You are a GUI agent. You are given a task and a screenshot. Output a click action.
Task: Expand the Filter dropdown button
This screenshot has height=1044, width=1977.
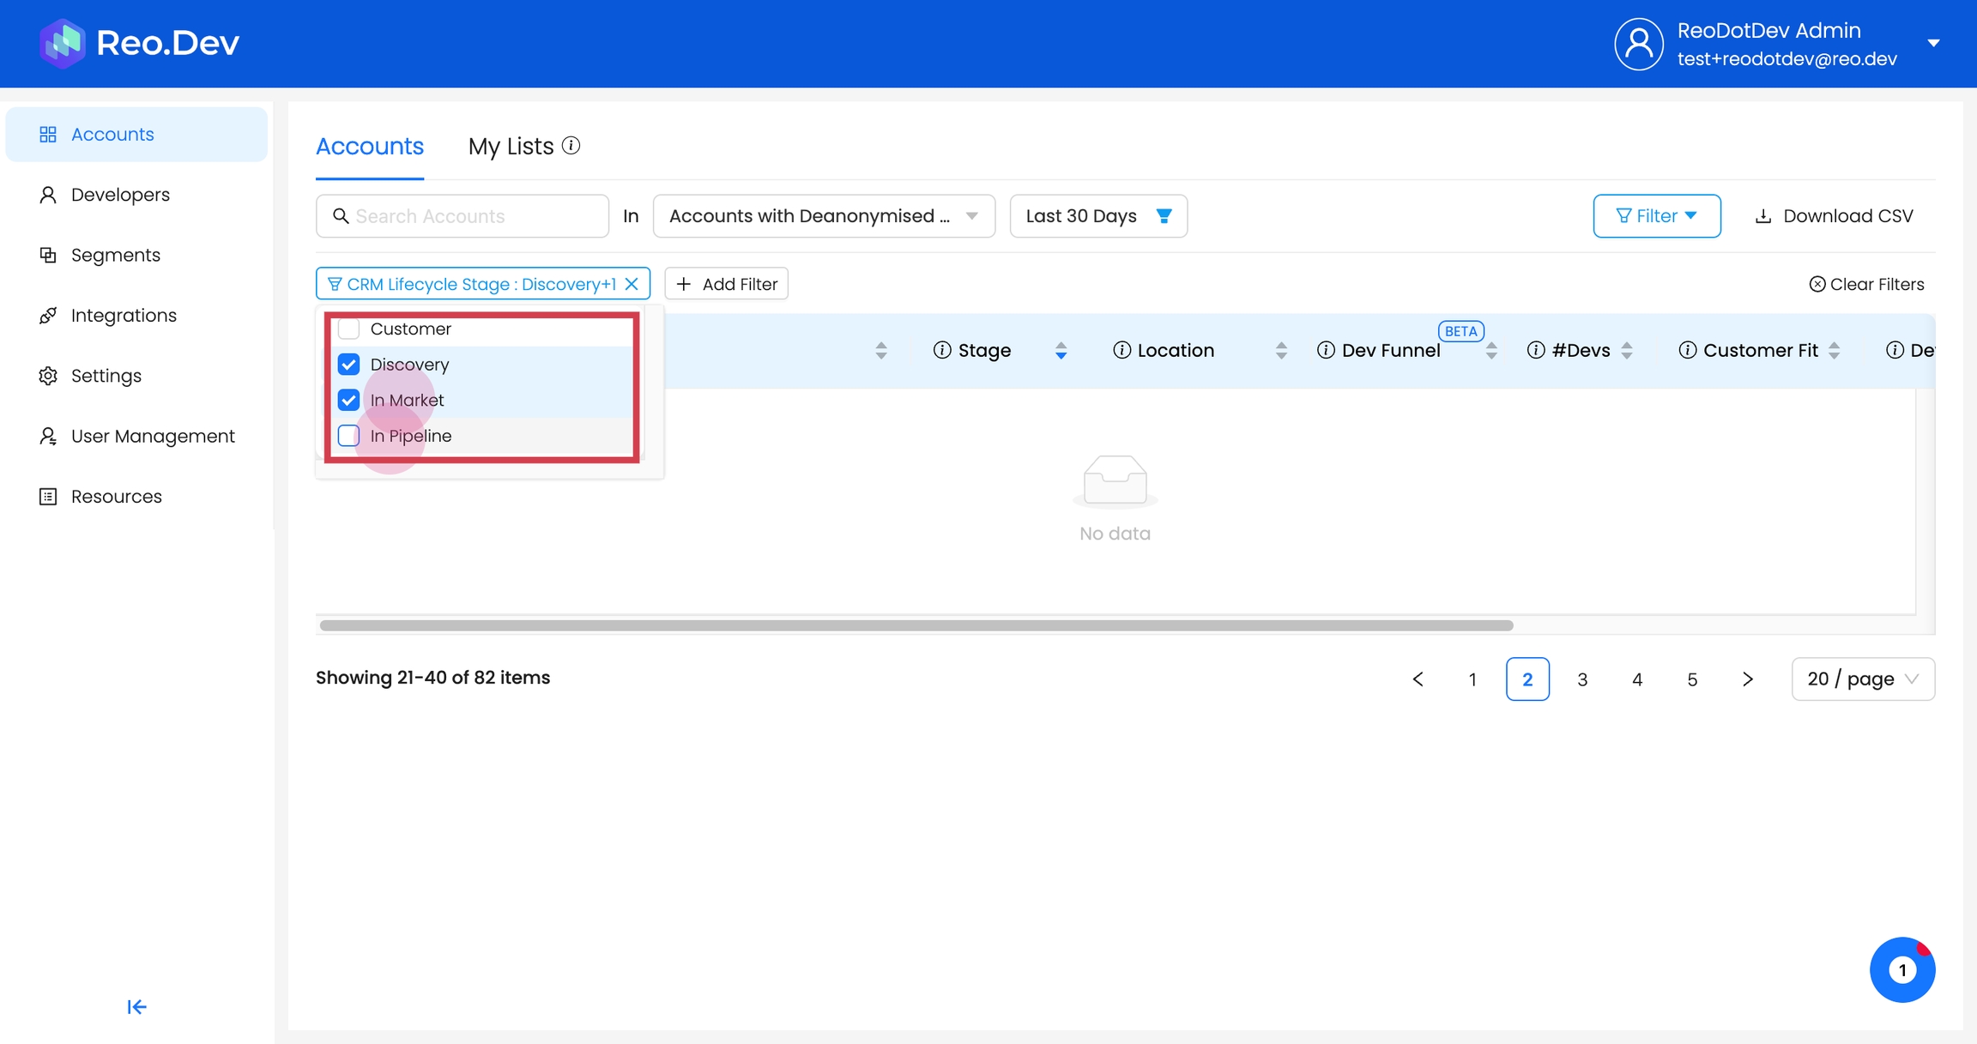click(x=1656, y=216)
